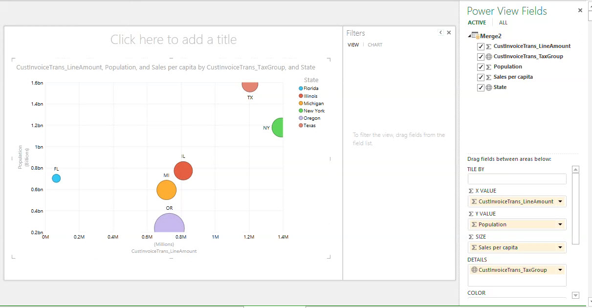Uncheck the CustInvoiceTrans_LineAmount field
Screen dimensions: 592x308
click(x=481, y=46)
